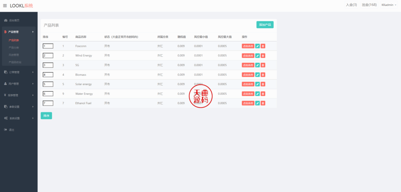Edit the Foxconn product with pencil icon
Viewport: 401px width, 192px height.
[258, 46]
